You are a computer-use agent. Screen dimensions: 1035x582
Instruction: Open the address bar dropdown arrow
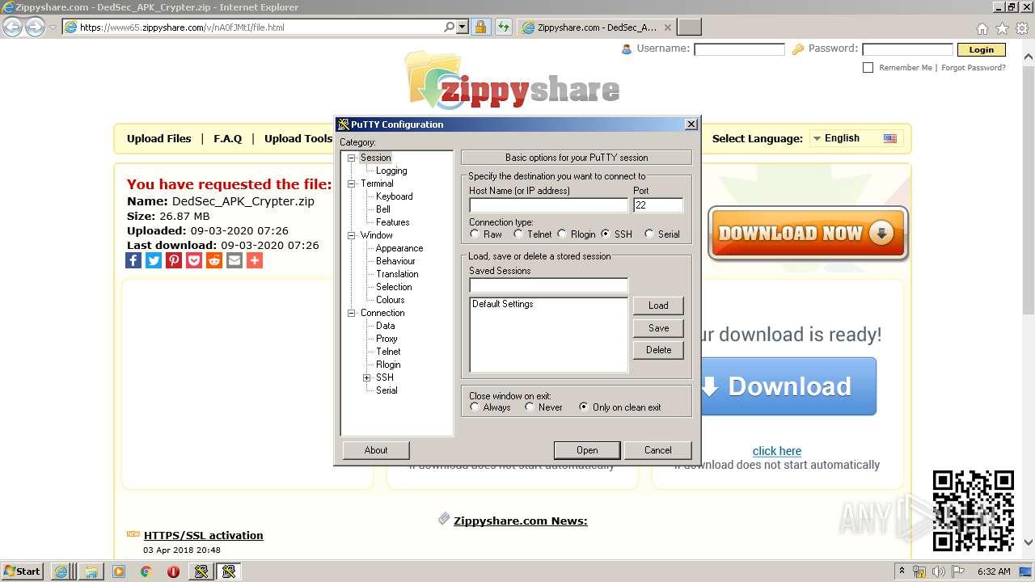pos(463,27)
